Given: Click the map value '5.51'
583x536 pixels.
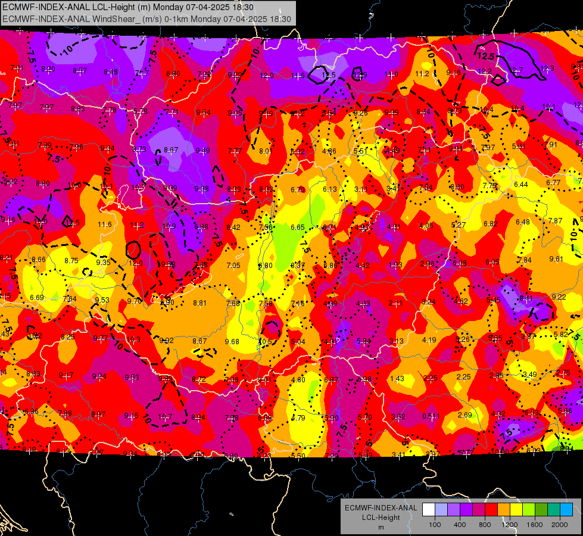Looking at the screenshot, I should tap(360, 151).
